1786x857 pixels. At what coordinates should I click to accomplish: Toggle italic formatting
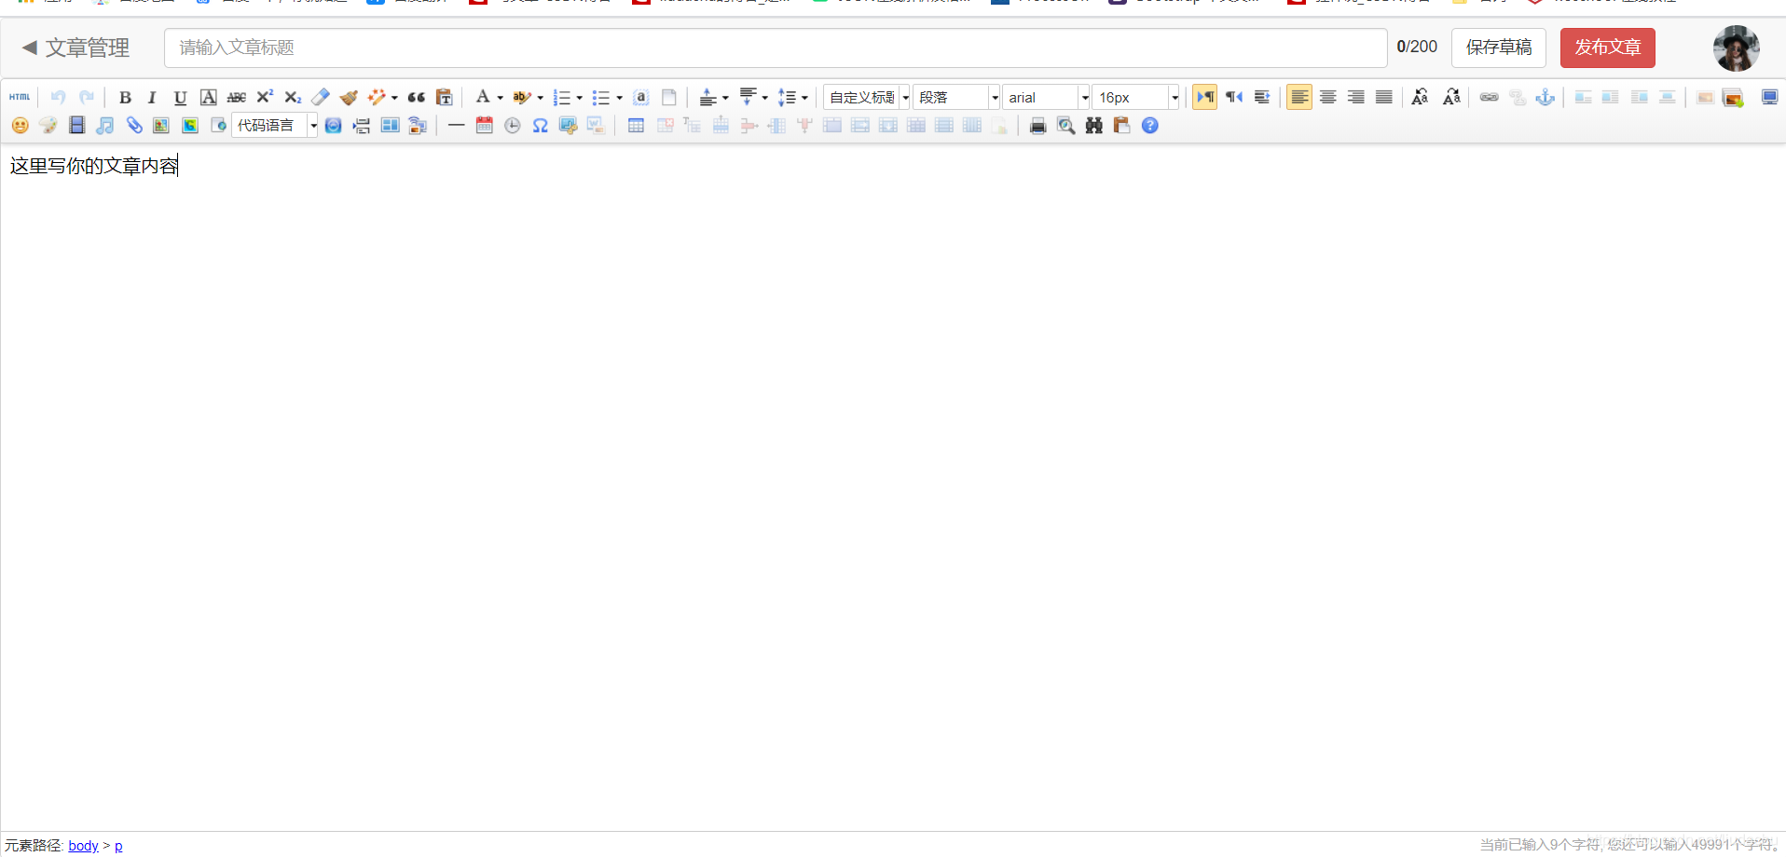(152, 97)
